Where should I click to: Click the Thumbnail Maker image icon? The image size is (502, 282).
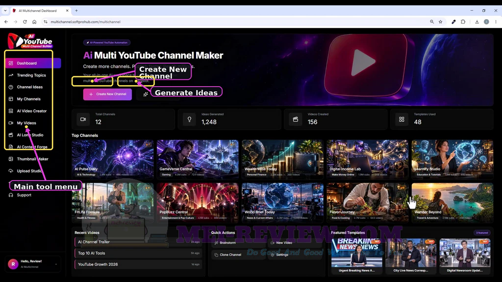coord(11,159)
